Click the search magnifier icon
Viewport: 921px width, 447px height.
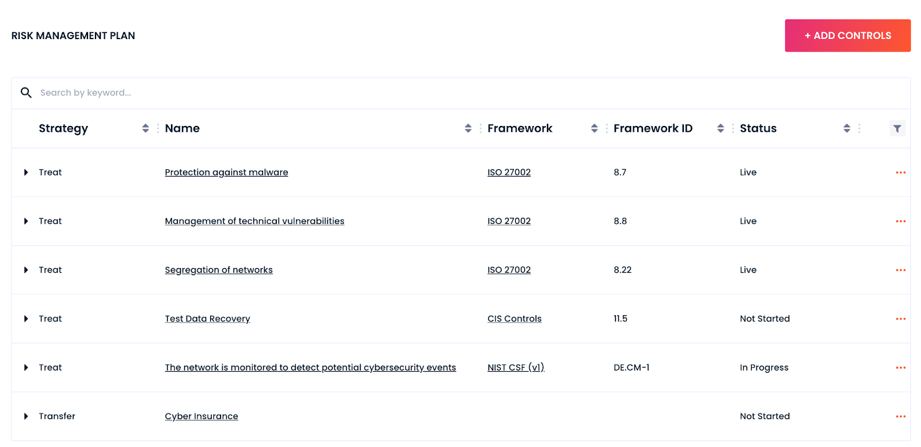click(26, 93)
